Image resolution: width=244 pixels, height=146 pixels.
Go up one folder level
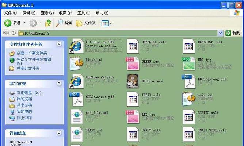[48, 23]
